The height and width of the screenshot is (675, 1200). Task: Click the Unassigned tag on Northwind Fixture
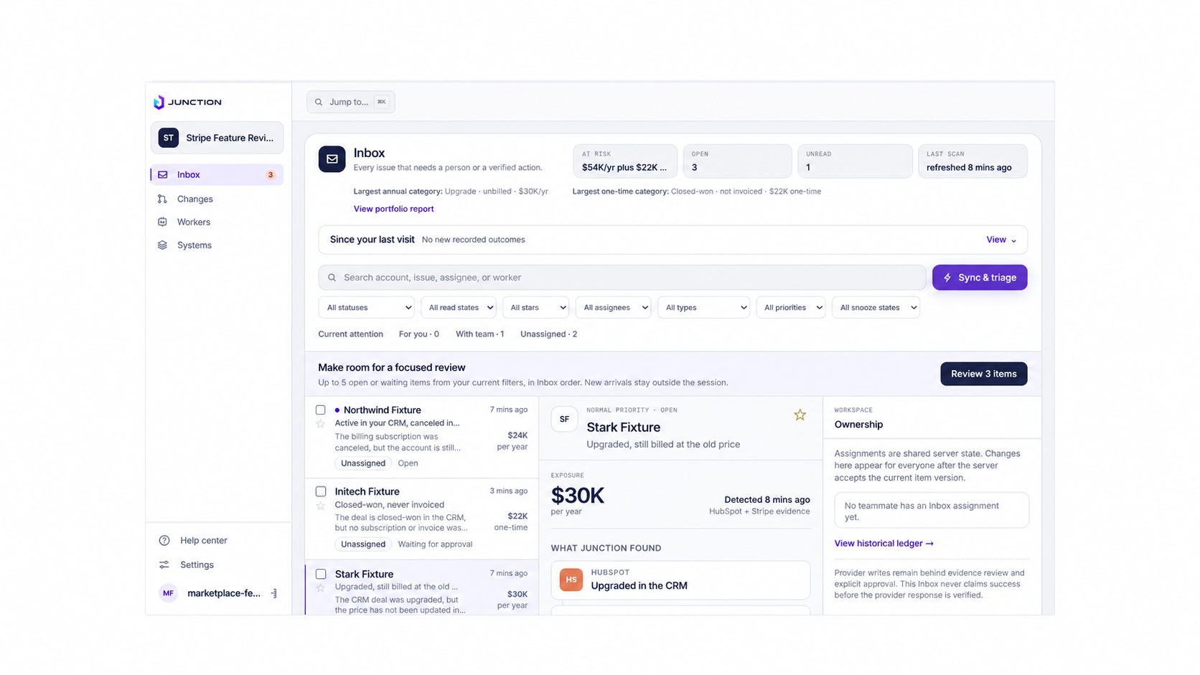pyautogui.click(x=363, y=463)
